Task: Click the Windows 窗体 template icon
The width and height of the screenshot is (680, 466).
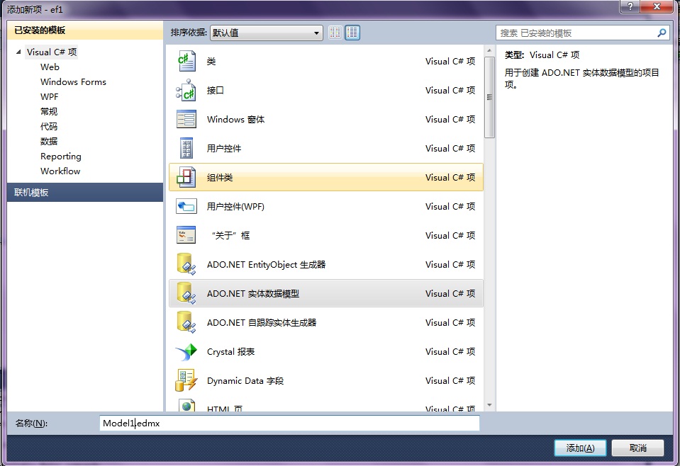Action: pyautogui.click(x=186, y=120)
